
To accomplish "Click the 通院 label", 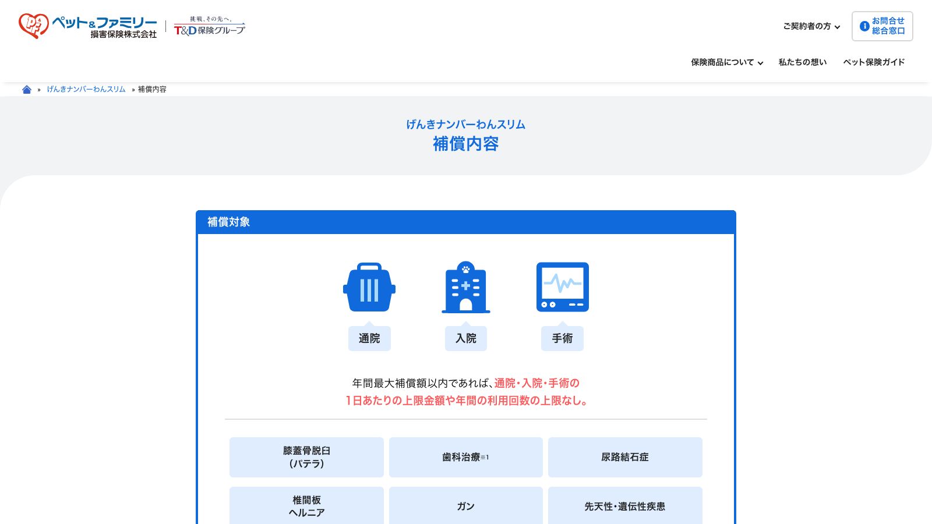I will 369,338.
